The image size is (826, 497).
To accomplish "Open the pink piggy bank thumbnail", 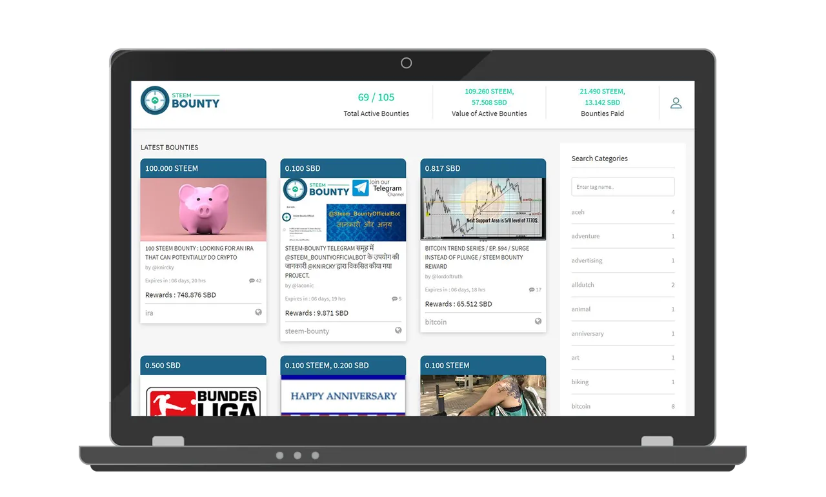I will [203, 210].
